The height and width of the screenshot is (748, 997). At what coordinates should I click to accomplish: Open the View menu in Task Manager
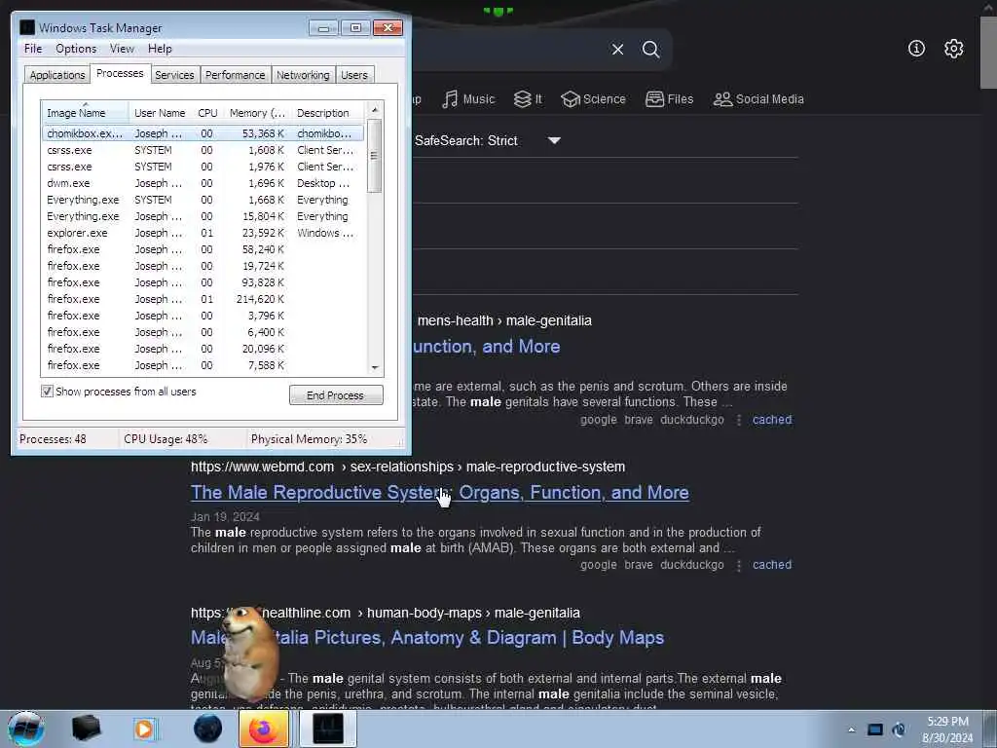coord(122,49)
